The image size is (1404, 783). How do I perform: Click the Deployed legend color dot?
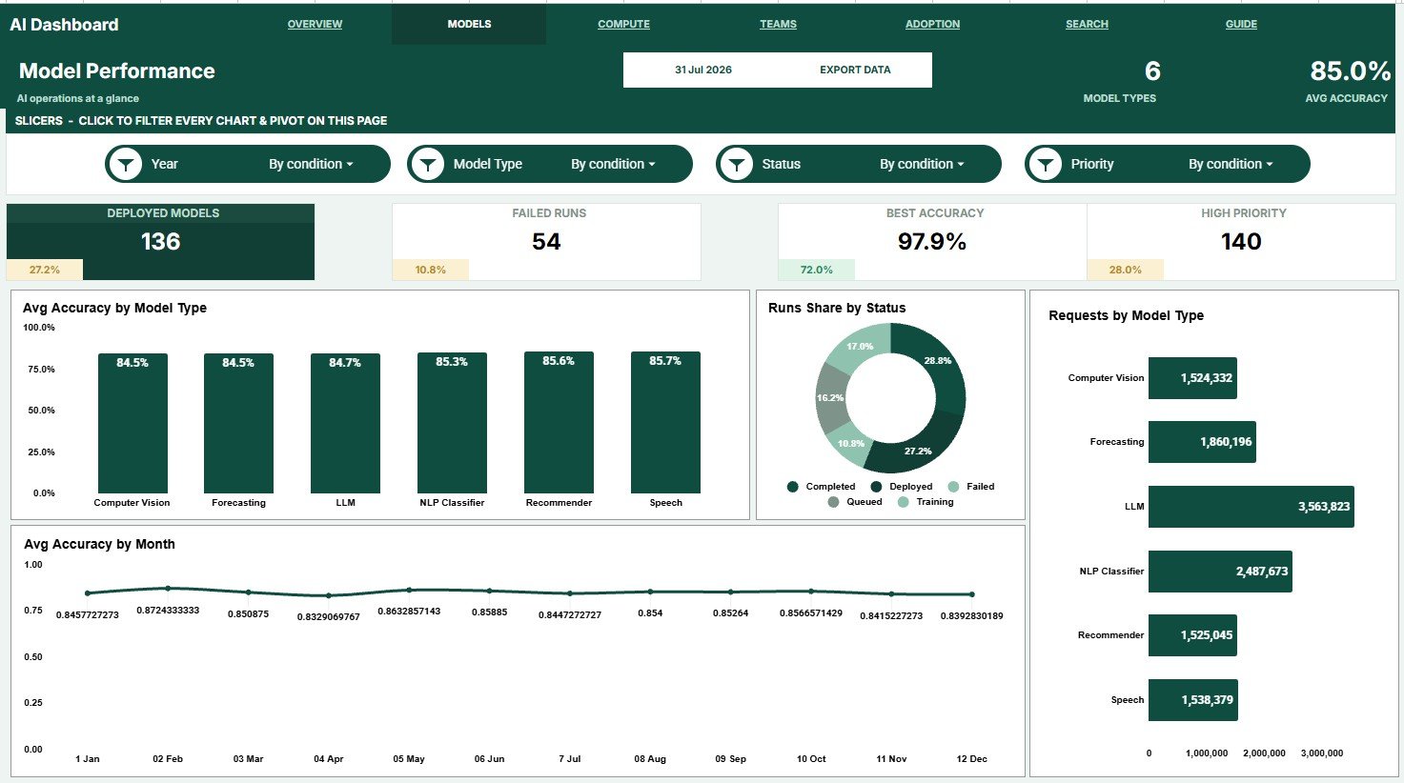coord(876,487)
